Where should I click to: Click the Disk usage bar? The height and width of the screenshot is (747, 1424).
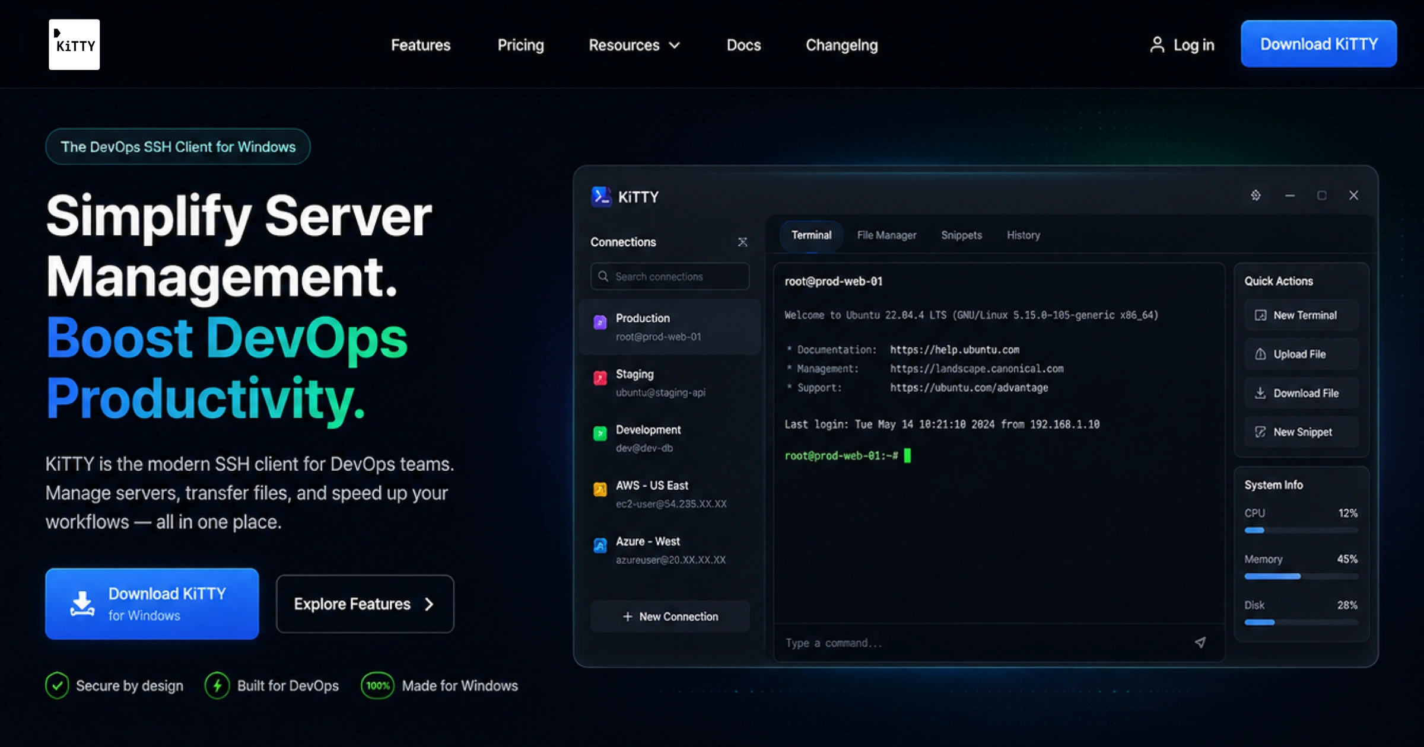click(1301, 622)
